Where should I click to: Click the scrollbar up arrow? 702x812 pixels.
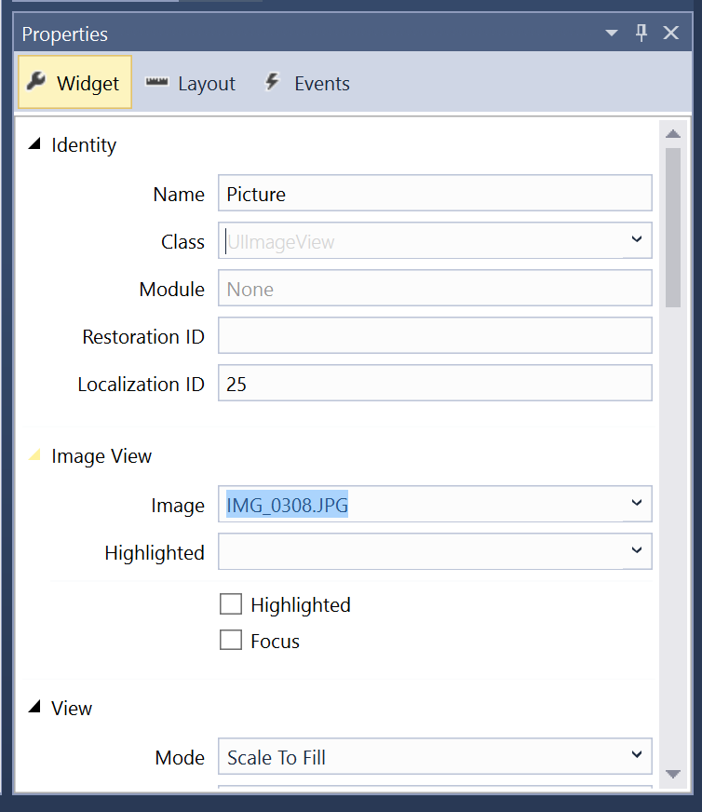pos(673,134)
